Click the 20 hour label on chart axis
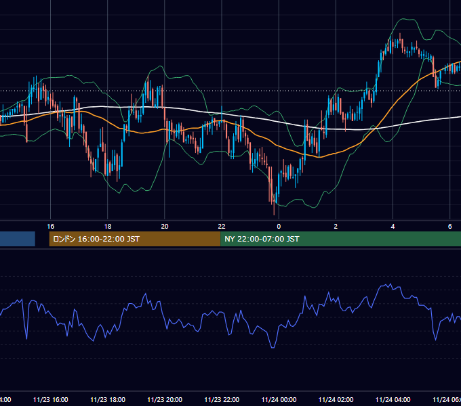Screen dimensions: 461x406 [165, 226]
